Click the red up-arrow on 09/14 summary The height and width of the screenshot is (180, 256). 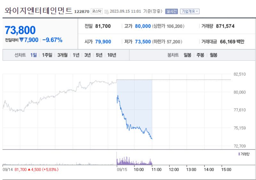click(x=29, y=169)
